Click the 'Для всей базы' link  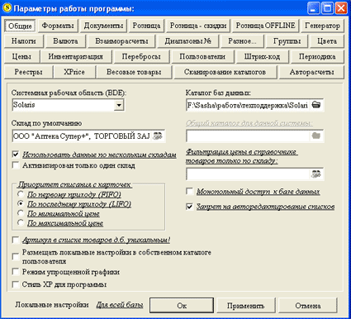coord(120,305)
